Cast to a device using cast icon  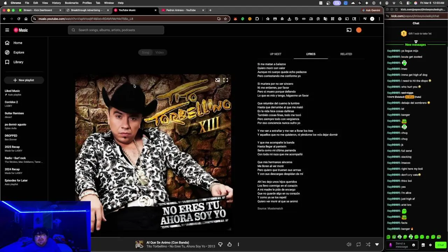click(349, 30)
